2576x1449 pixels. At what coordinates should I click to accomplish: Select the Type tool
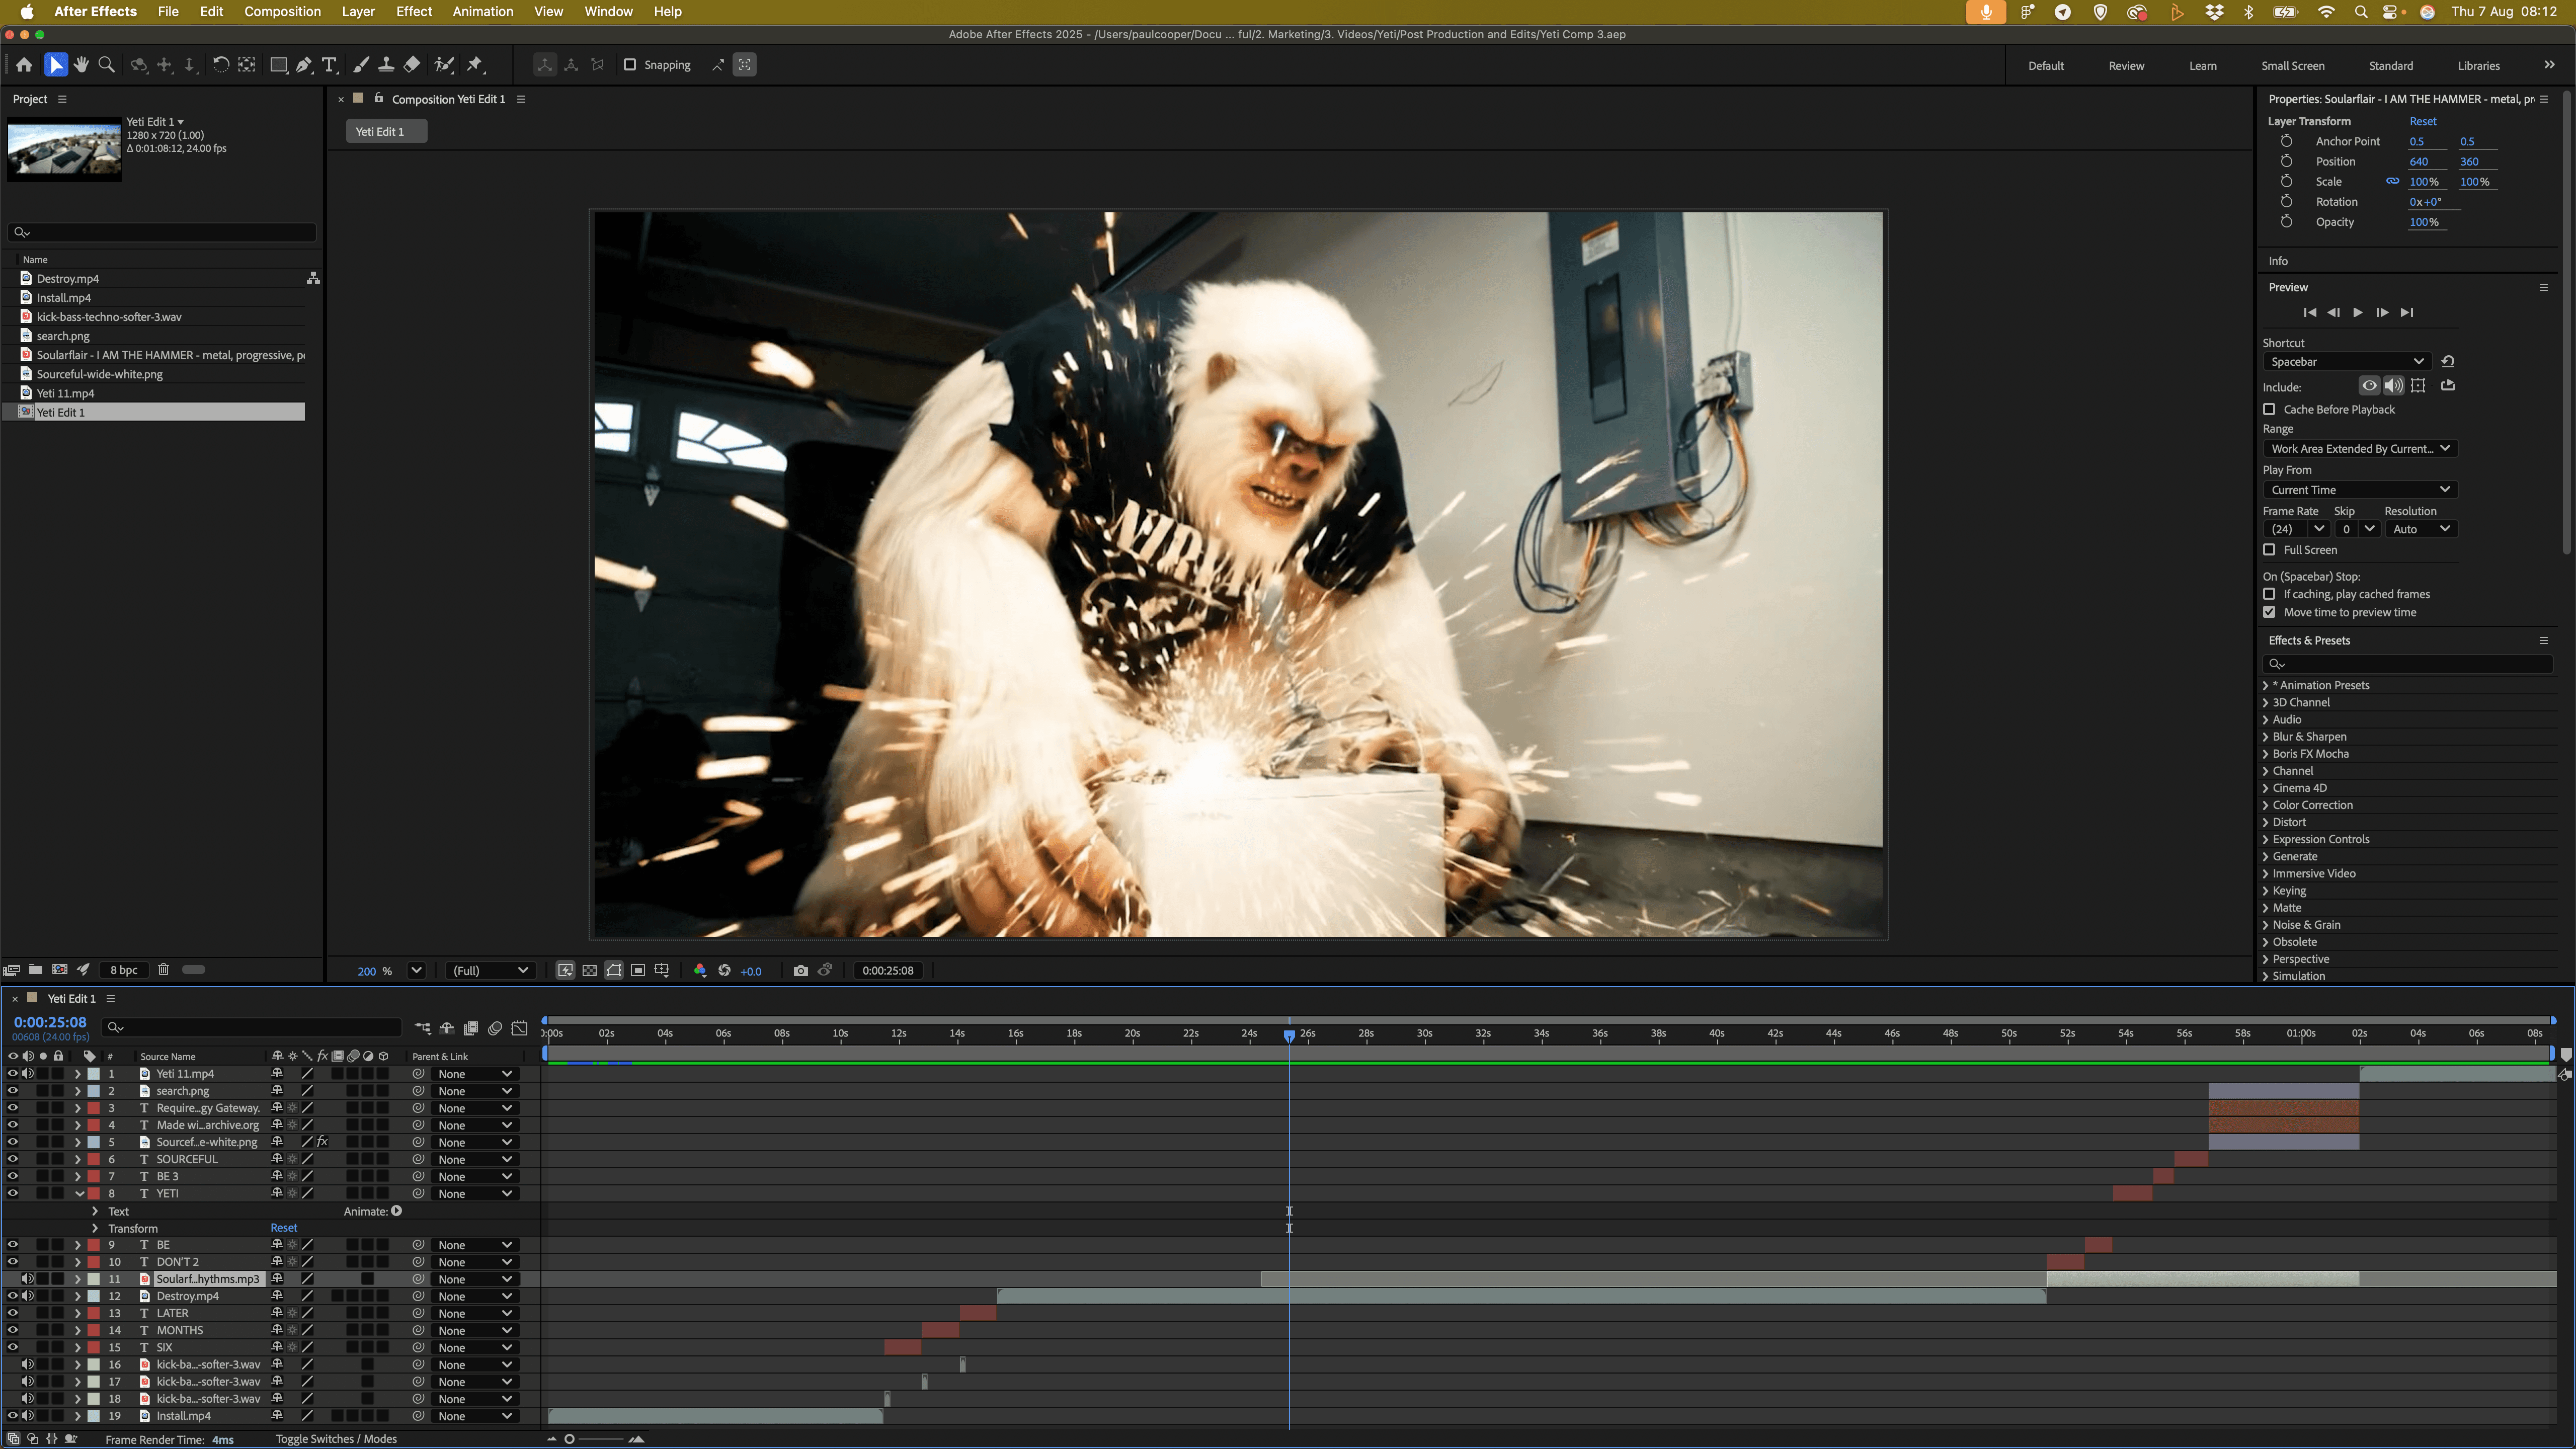point(329,65)
